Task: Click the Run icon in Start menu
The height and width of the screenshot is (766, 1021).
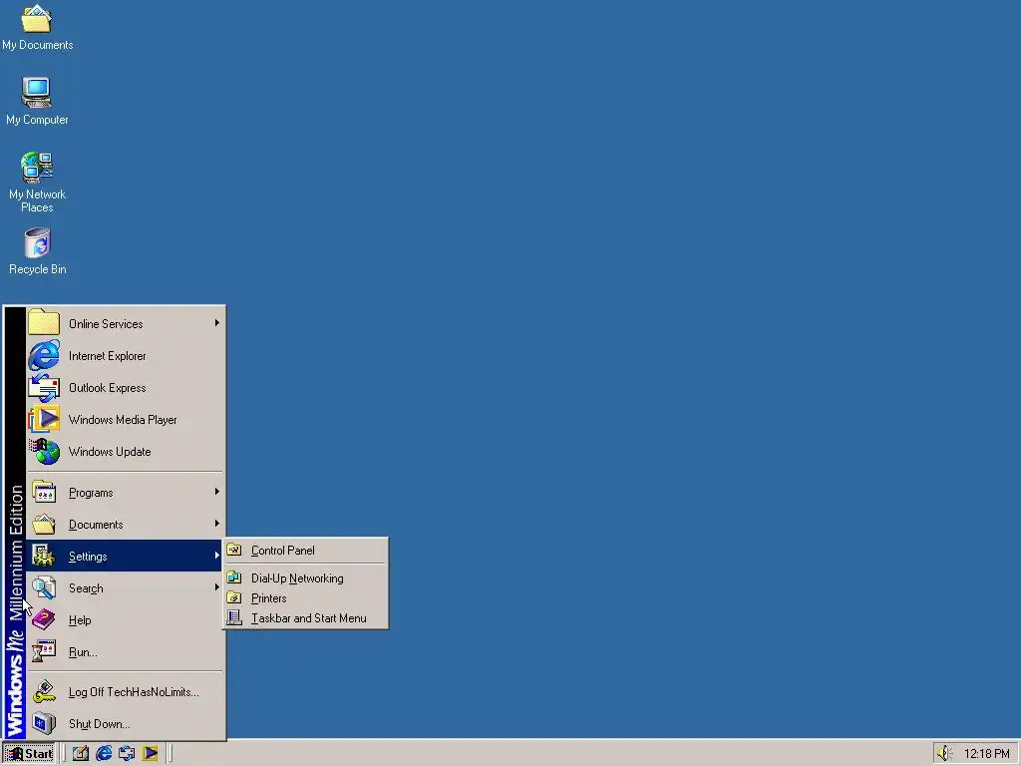Action: (x=44, y=651)
